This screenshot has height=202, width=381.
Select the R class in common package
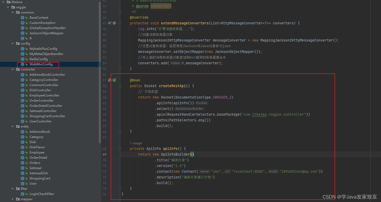click(31, 38)
